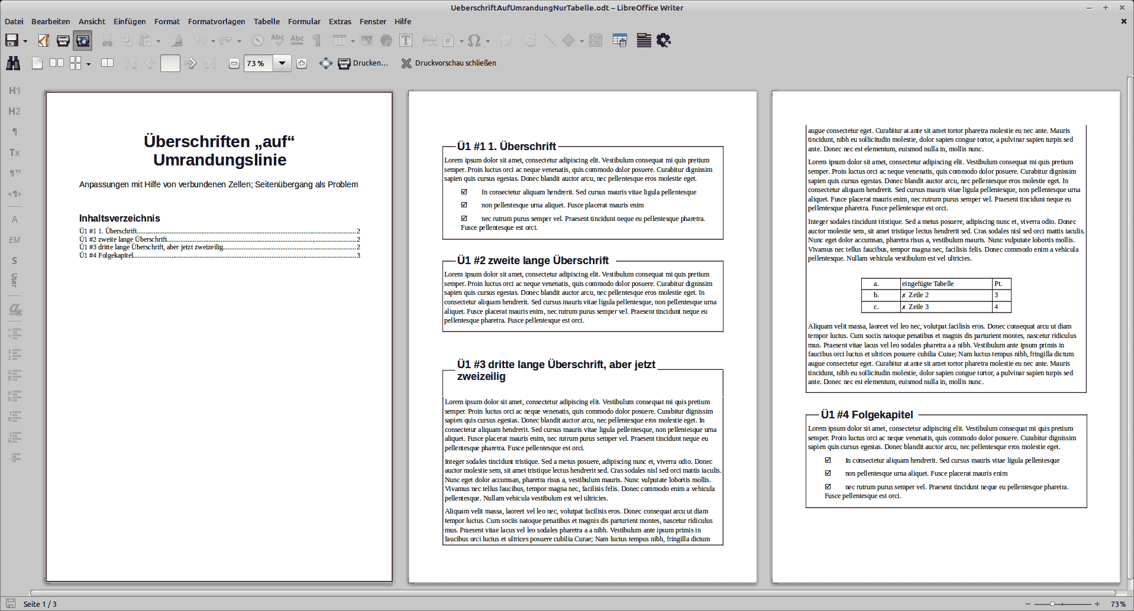Select single page preview layout
The image size is (1134, 611).
(37, 63)
